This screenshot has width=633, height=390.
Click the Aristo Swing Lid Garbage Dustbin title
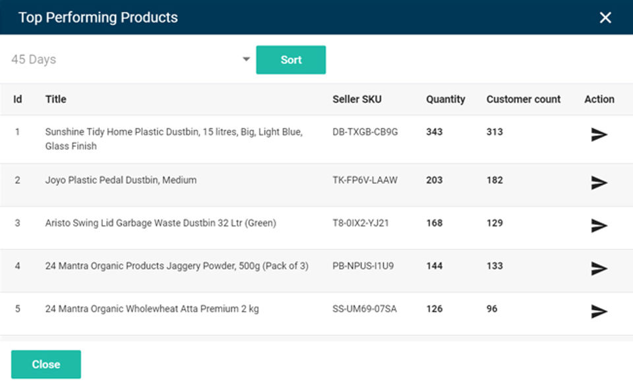point(160,223)
